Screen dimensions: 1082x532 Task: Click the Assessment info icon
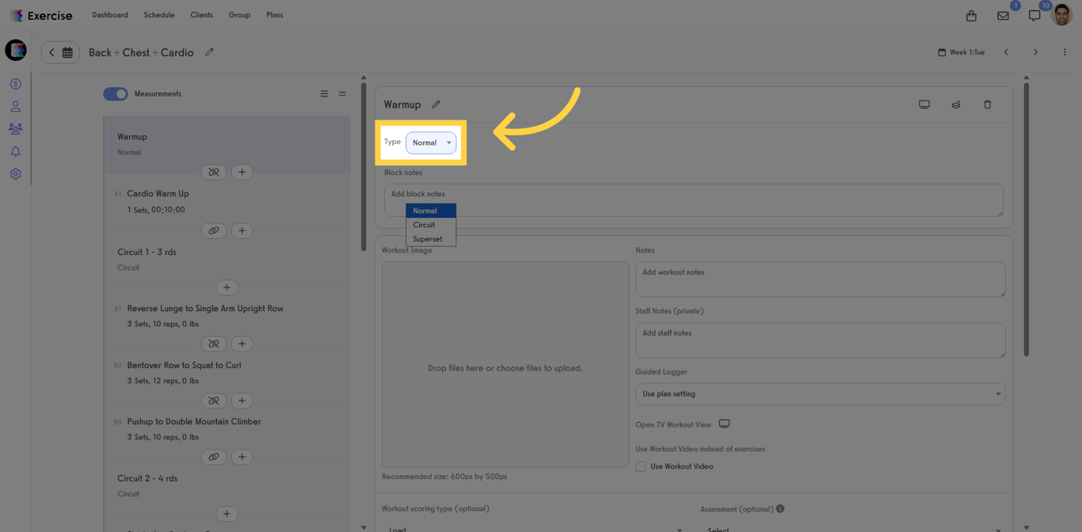[x=780, y=509]
